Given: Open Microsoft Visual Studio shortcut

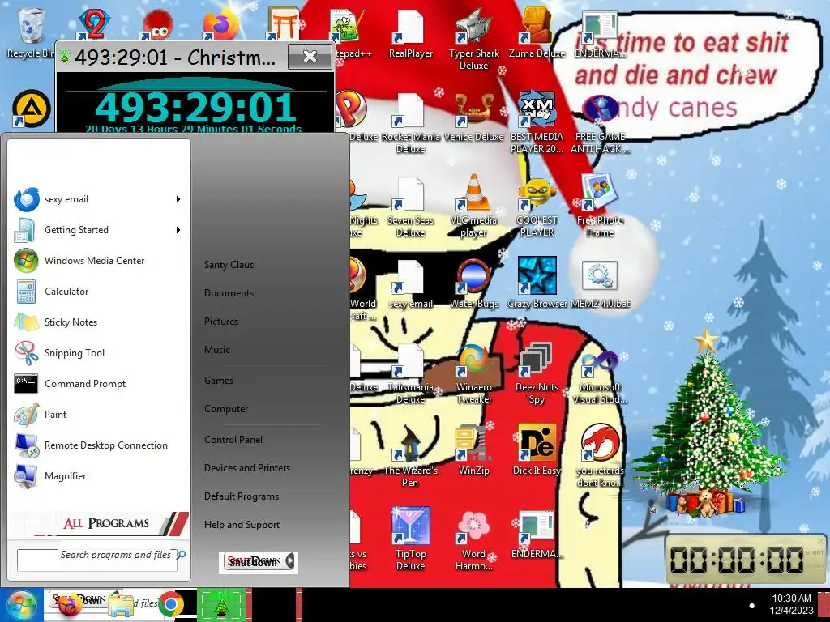Looking at the screenshot, I should coord(601,373).
